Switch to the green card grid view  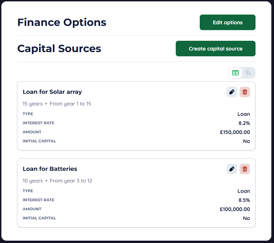tap(235, 73)
